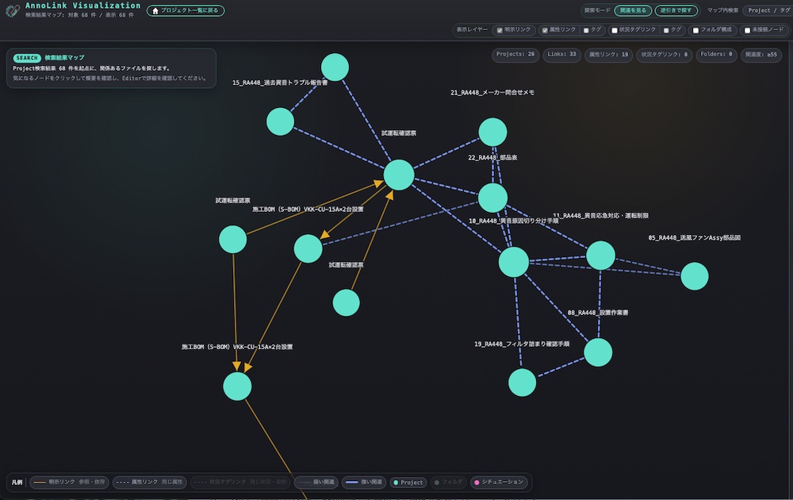Viewport: 793px width, 500px height.
Task: Select the 関連を見る search mode
Action: (x=633, y=10)
